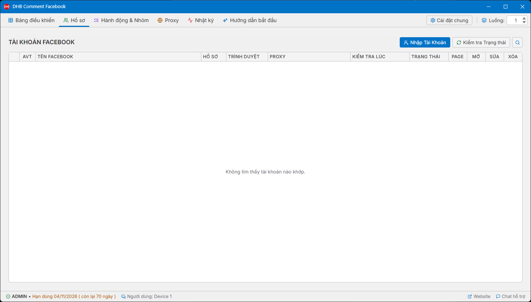The width and height of the screenshot is (531, 302).
Task: Close the DHB Comment Facebook window
Action: click(x=523, y=7)
